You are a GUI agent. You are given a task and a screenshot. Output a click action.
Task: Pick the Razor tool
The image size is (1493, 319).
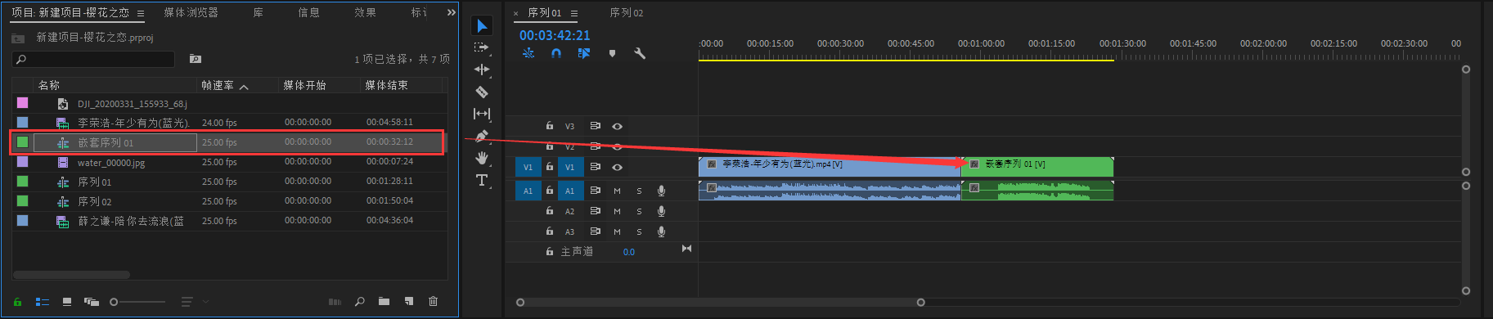coord(482,92)
